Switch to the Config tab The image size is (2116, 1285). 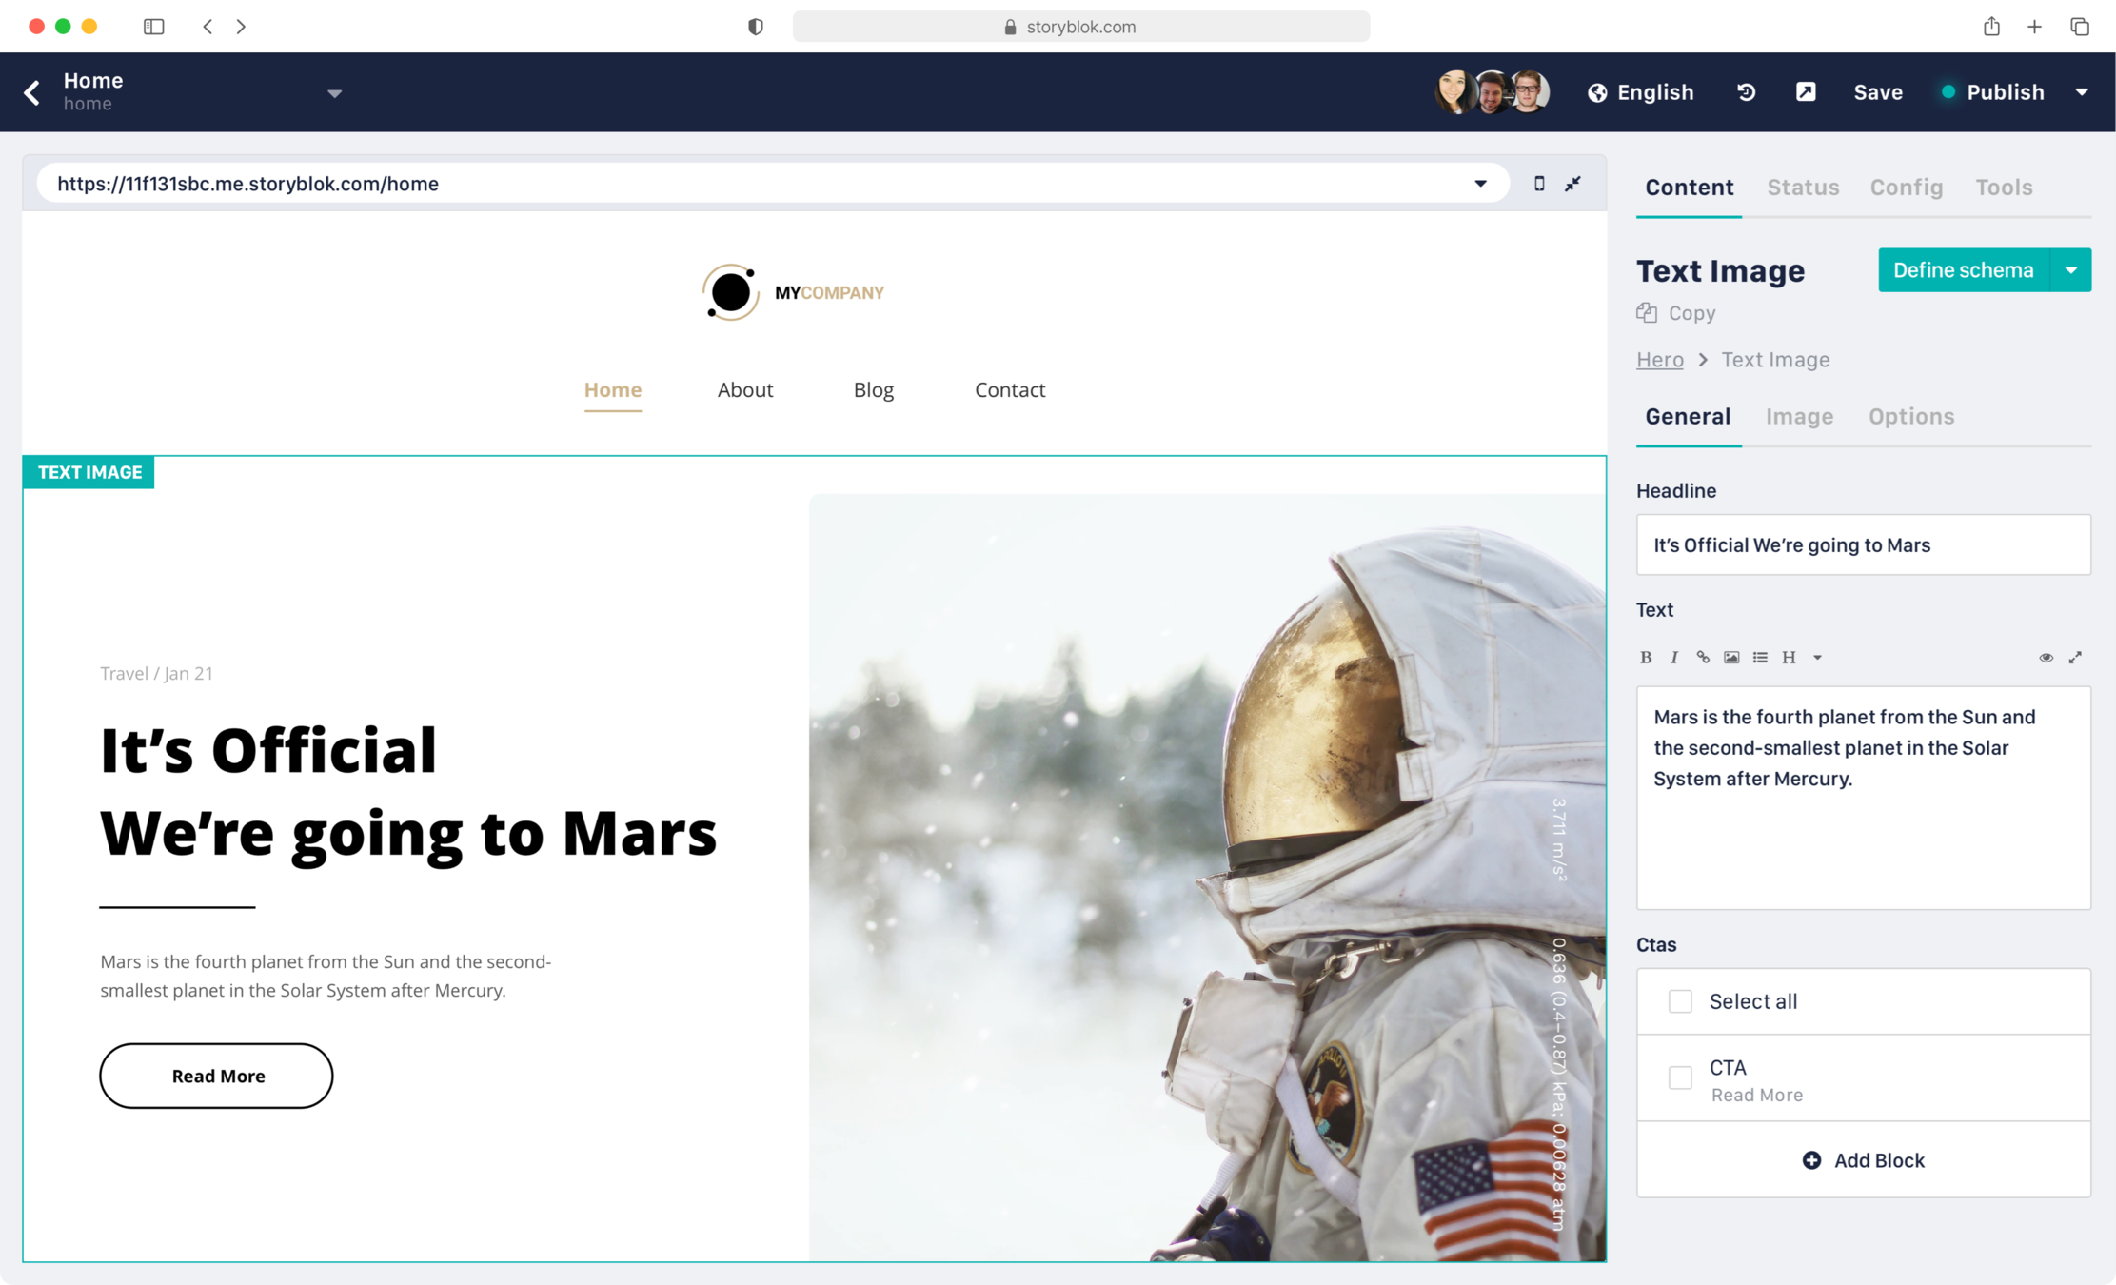(1906, 188)
